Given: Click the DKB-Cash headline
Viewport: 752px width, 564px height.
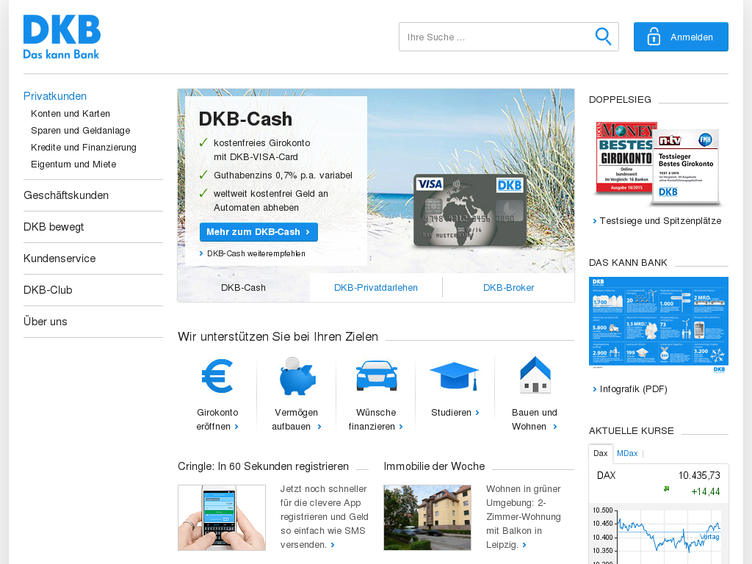Looking at the screenshot, I should 245,119.
